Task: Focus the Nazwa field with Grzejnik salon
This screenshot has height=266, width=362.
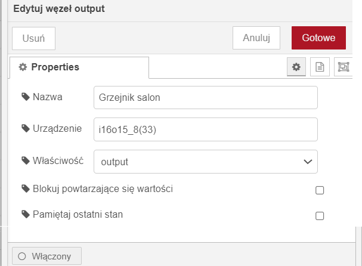Action: tap(206, 97)
